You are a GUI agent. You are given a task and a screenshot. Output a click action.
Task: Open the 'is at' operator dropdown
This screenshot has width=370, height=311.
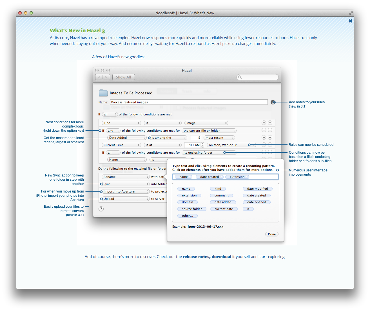(x=162, y=145)
